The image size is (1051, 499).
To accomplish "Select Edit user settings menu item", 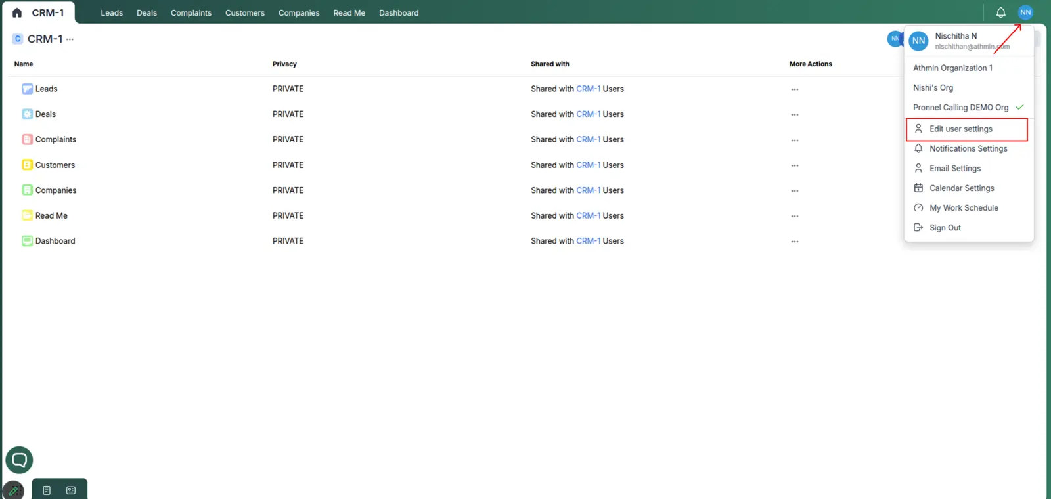I will coord(960,129).
